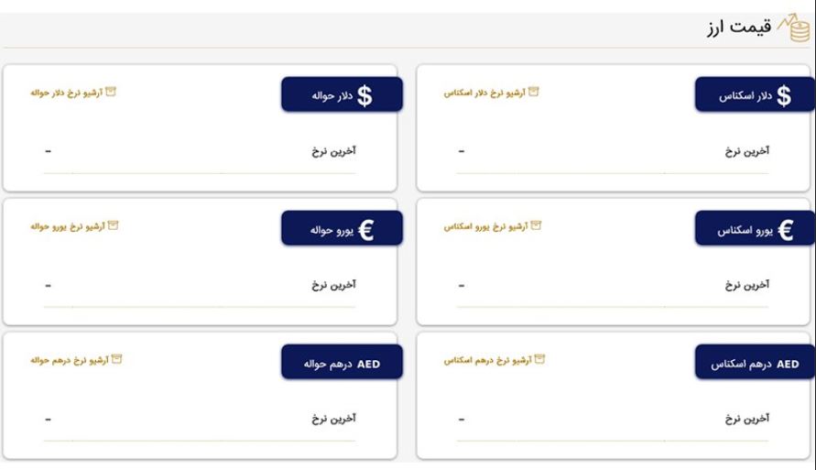Open آرشیو نرخ یورو اسکناس link
The height and width of the screenshot is (470, 816).
click(485, 226)
